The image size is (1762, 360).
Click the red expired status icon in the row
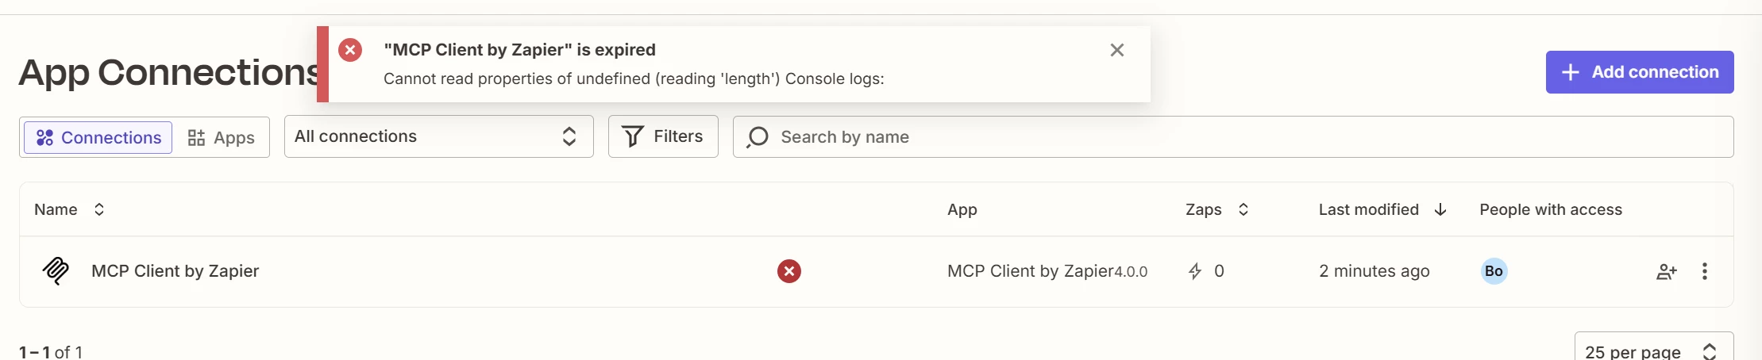point(788,271)
